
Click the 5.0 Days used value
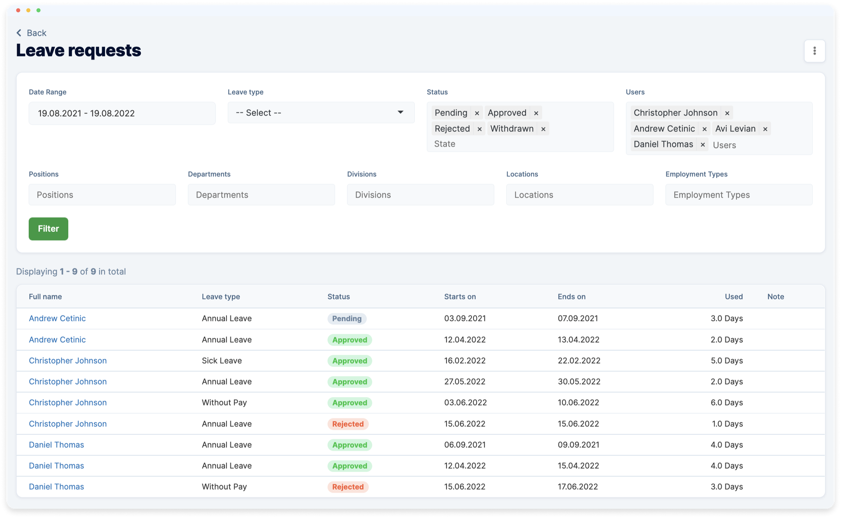(727, 360)
